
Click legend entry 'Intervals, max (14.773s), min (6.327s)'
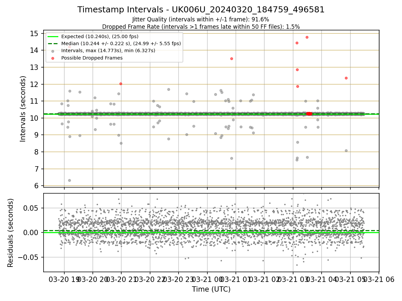pos(108,51)
